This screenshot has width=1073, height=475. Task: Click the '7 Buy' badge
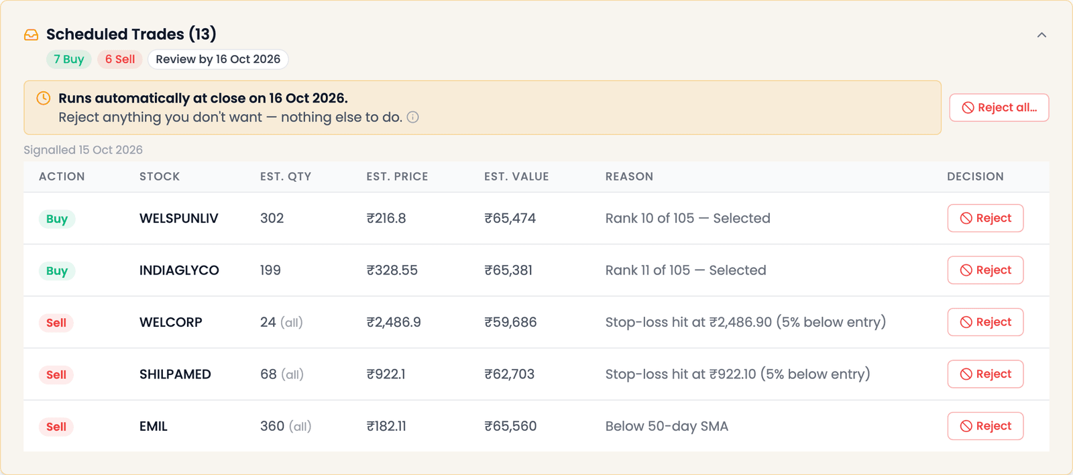pos(69,59)
